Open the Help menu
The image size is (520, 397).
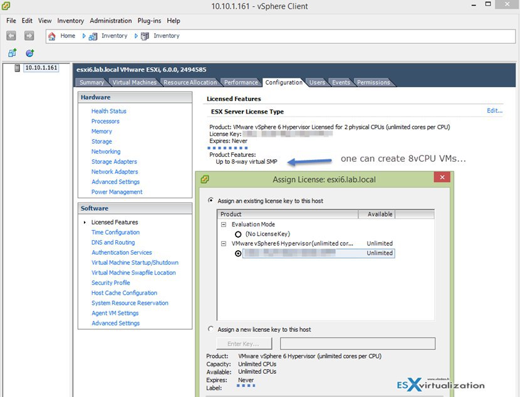coord(174,21)
